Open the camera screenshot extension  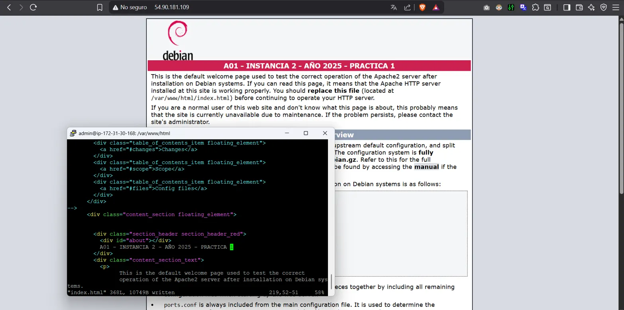(487, 8)
